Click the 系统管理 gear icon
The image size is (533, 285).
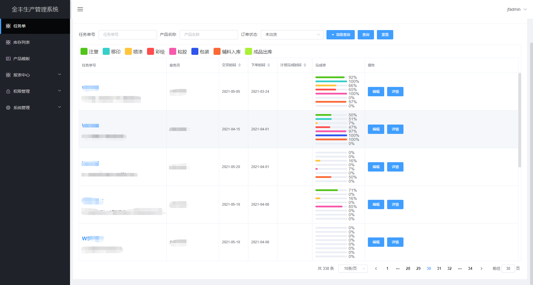click(x=8, y=108)
